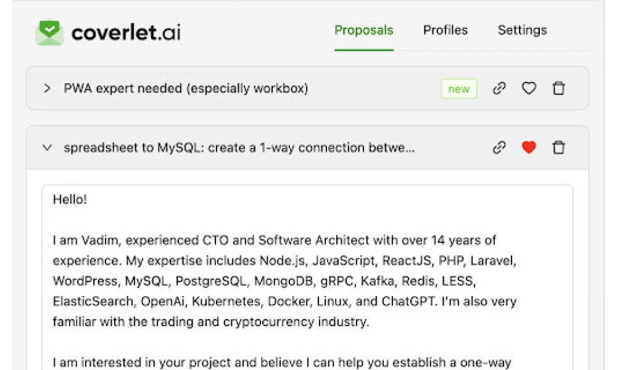Delete the spreadsheet to MySQL proposal
The height and width of the screenshot is (370, 617).
tap(559, 147)
